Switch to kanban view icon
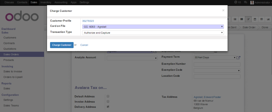 pyautogui.click(x=242, y=19)
